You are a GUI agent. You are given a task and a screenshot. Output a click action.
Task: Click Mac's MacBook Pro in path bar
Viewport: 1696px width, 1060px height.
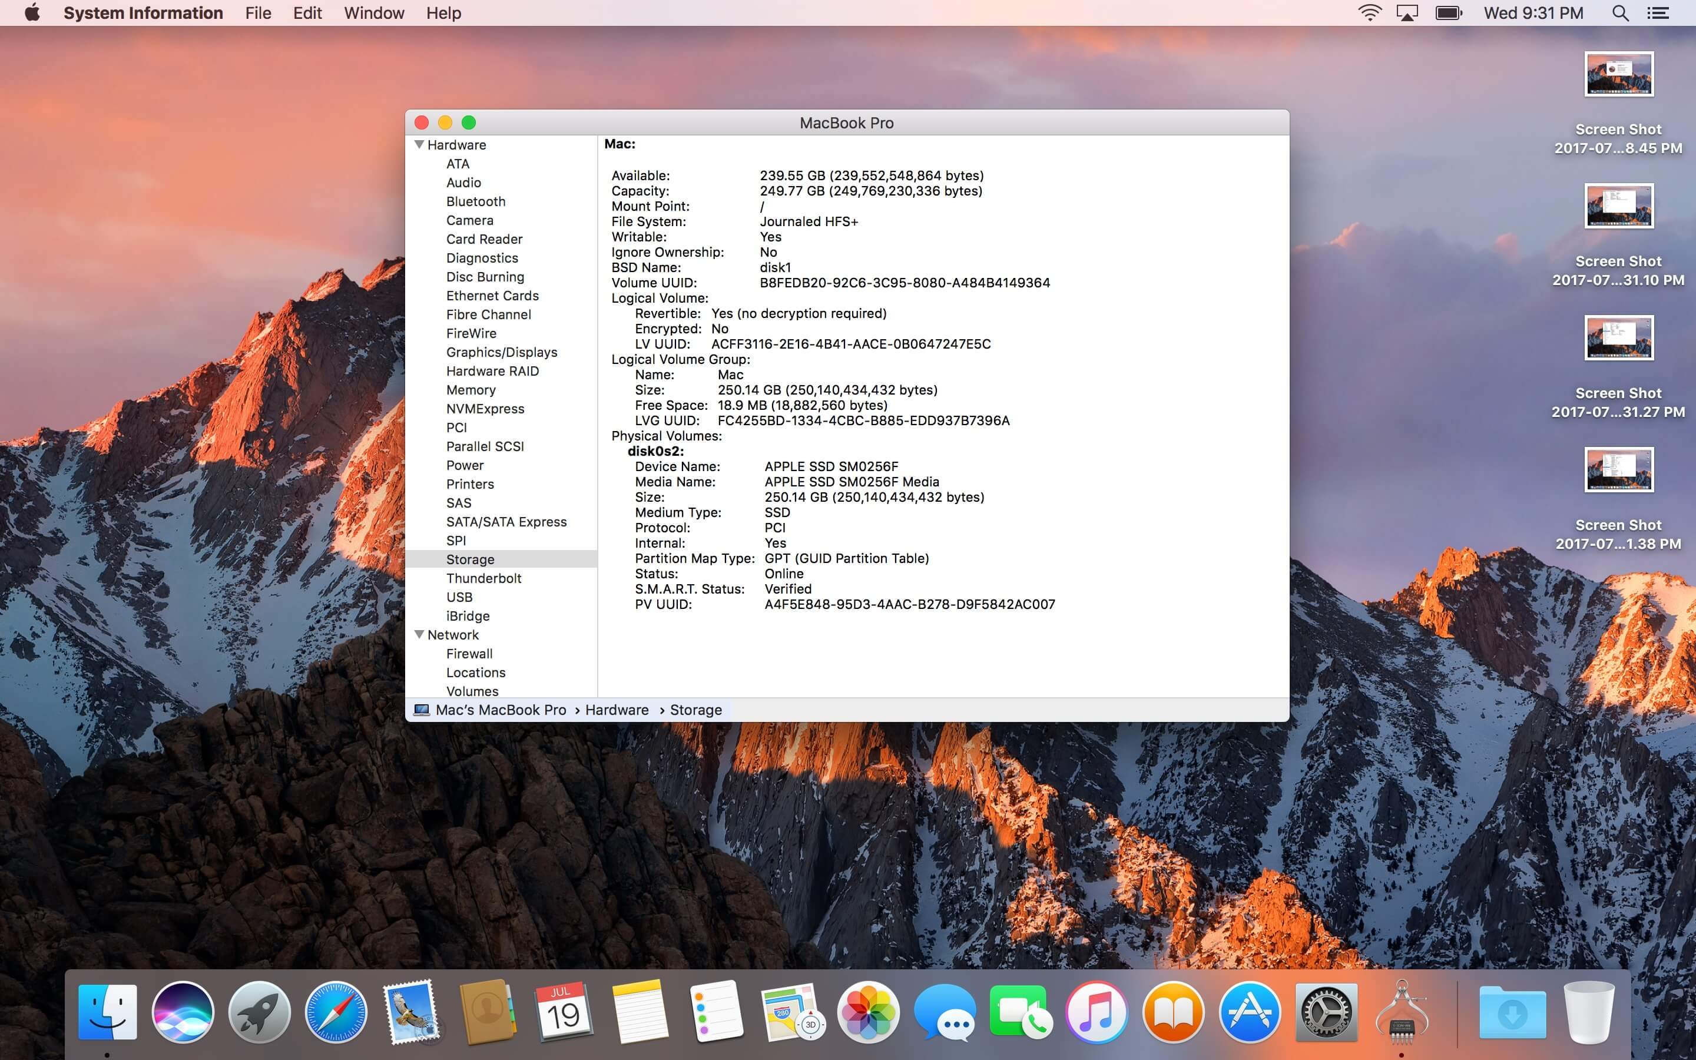pos(501,710)
